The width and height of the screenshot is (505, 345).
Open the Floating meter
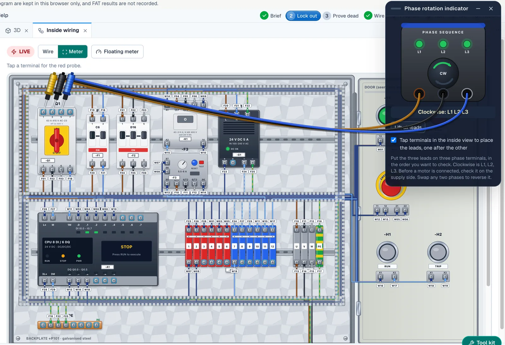tap(117, 51)
